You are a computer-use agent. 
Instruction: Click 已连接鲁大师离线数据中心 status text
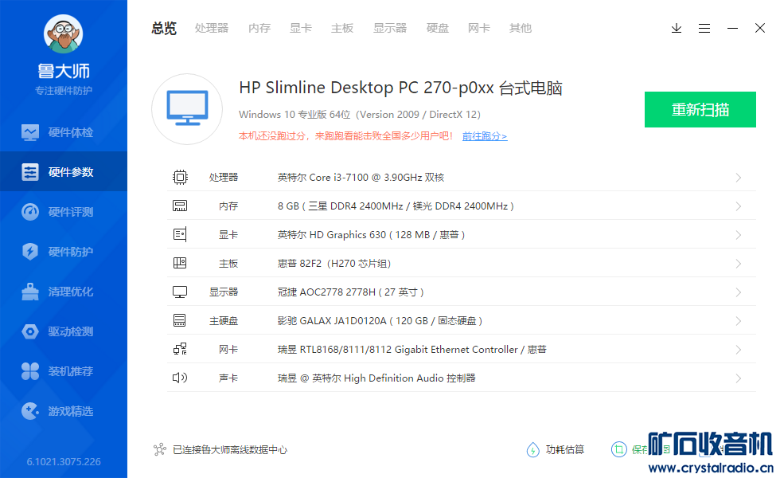(x=230, y=449)
